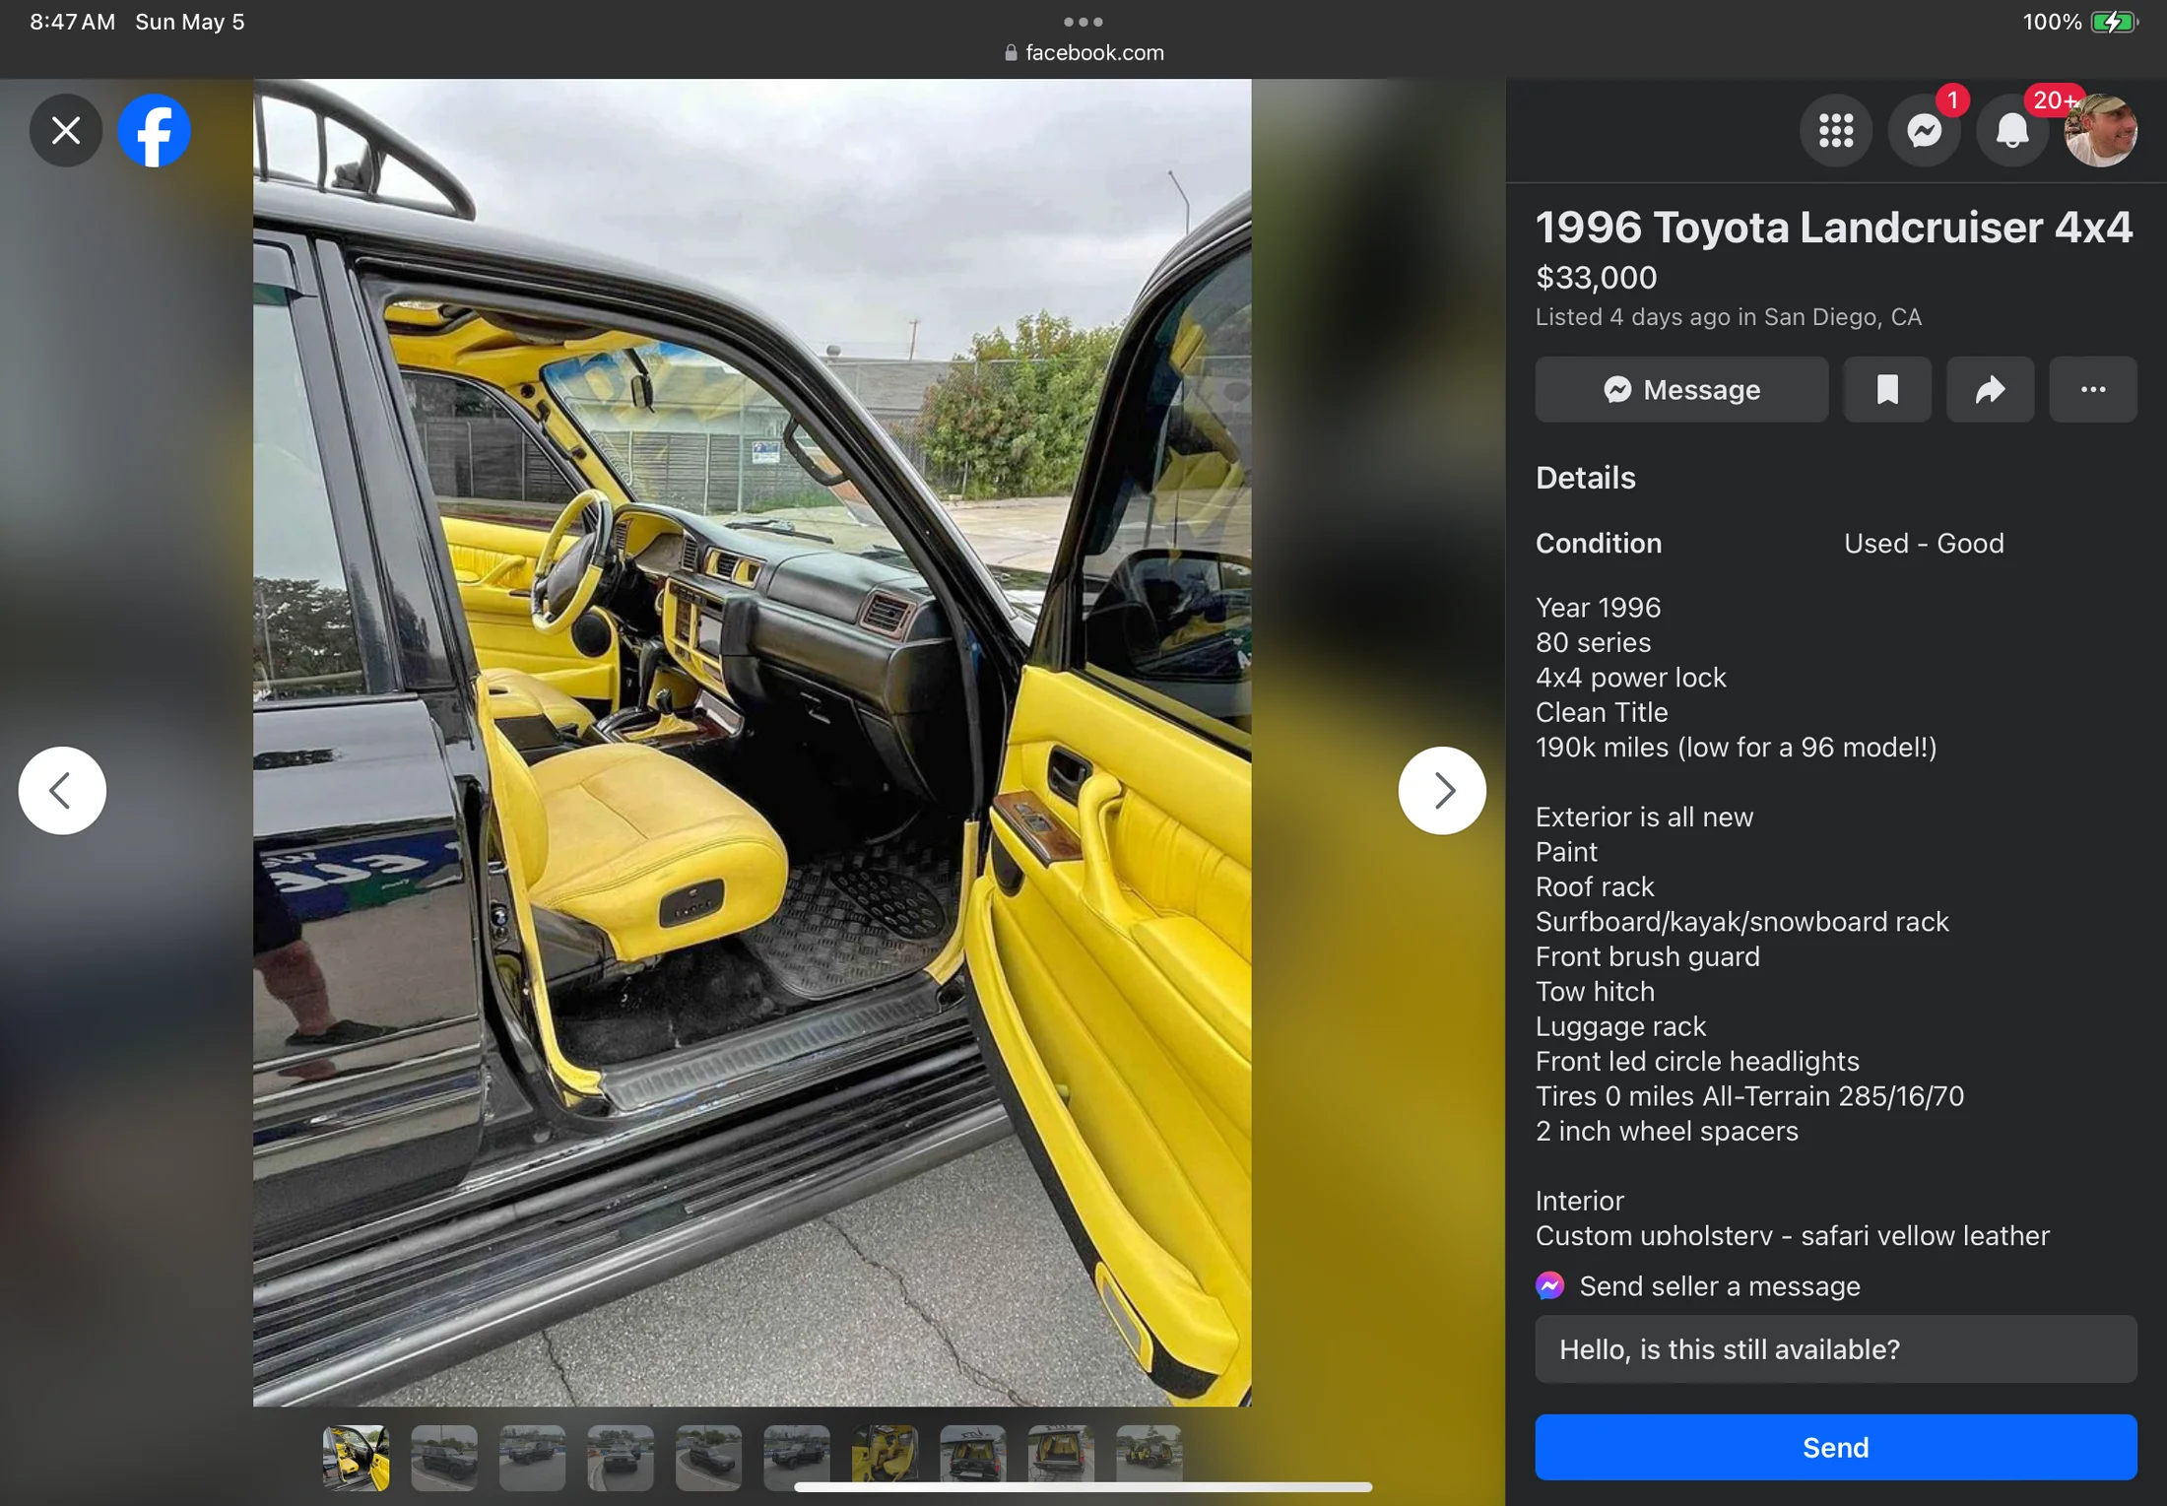Click the Details section heading

point(1585,478)
